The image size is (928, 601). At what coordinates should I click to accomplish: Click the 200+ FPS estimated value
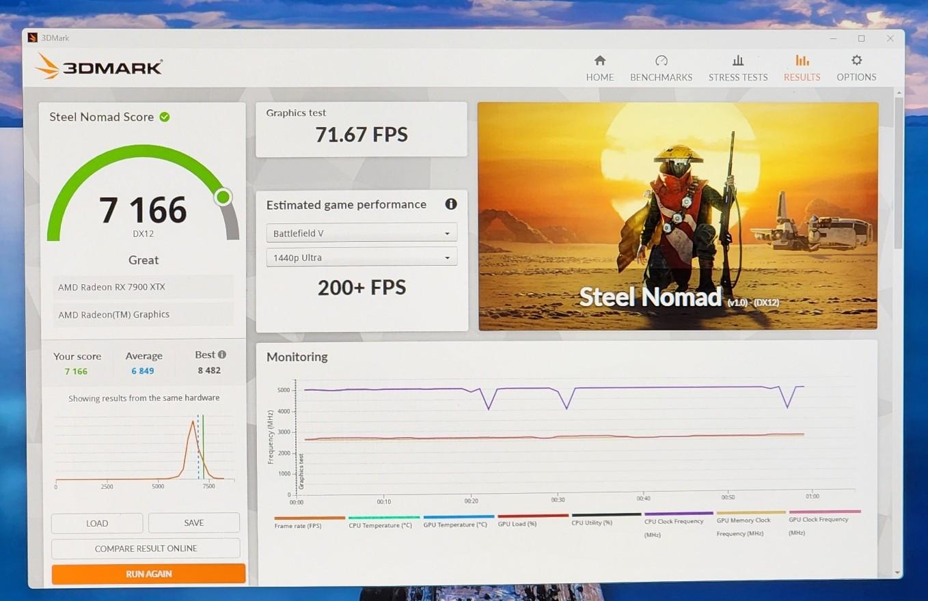[x=361, y=288]
